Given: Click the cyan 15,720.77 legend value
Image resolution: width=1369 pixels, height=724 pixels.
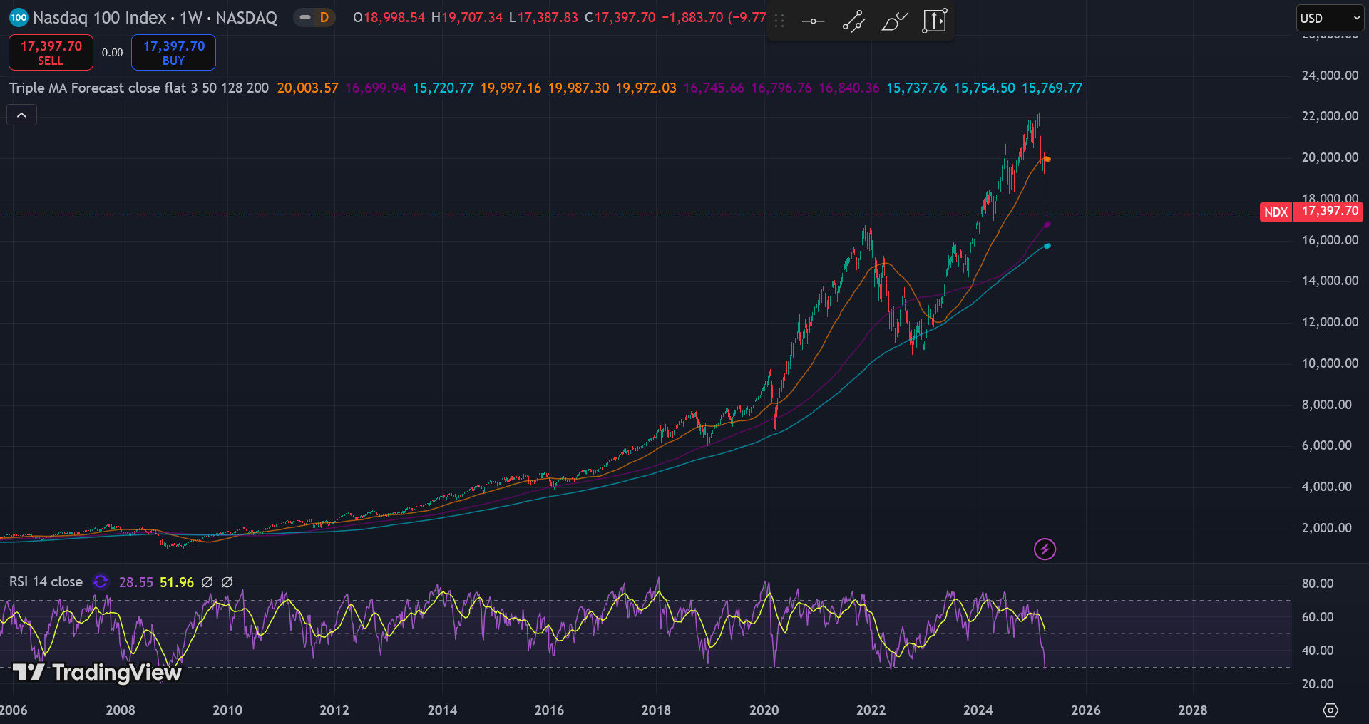Looking at the screenshot, I should click(x=443, y=88).
